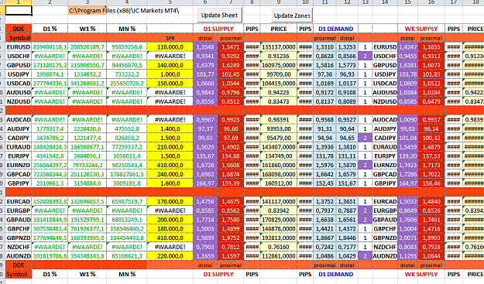Click the D1 DEMAND header in top row
This screenshot has width=484, height=284.
click(335, 29)
